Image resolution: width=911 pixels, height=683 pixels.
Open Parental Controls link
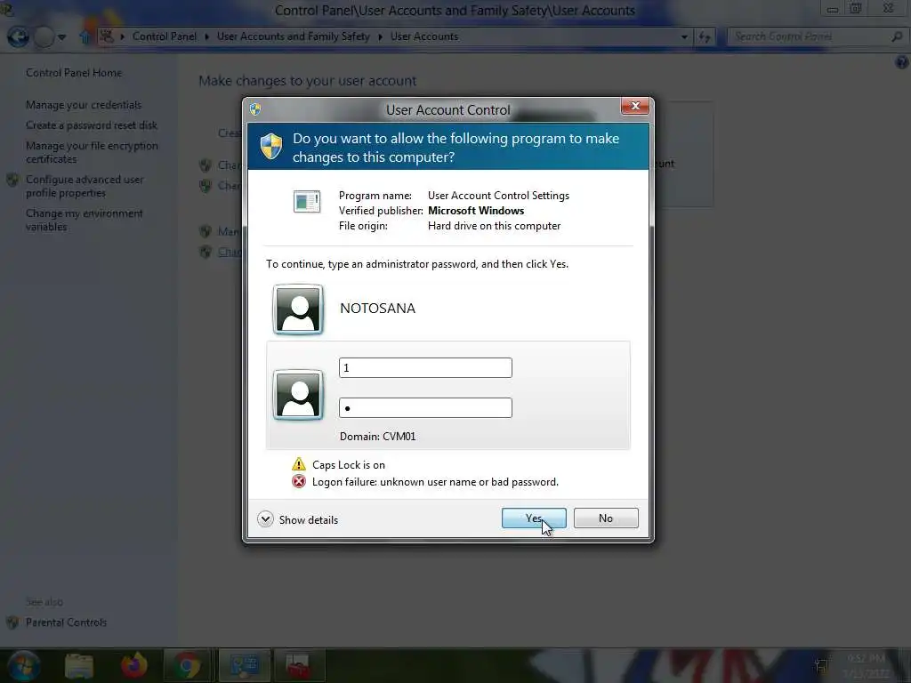[66, 623]
